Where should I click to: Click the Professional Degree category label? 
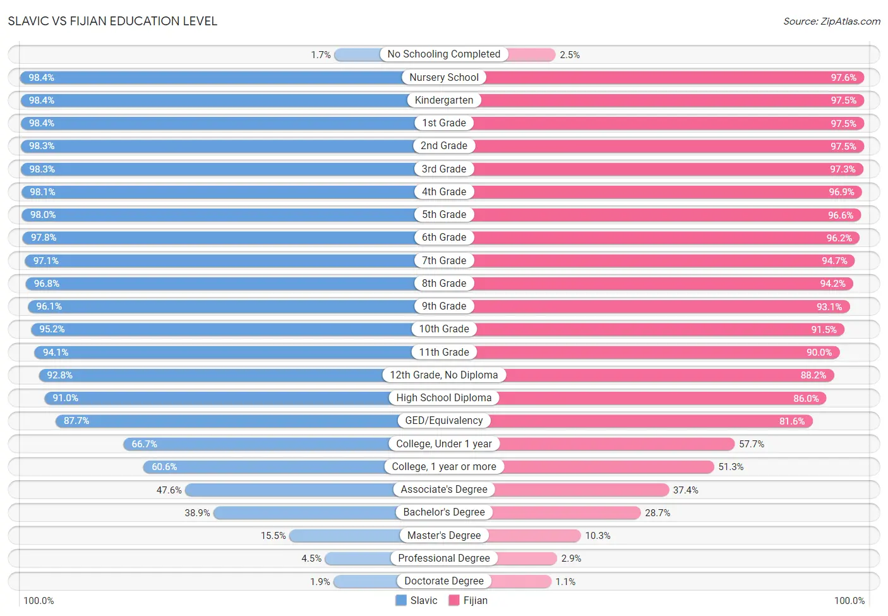point(444,558)
